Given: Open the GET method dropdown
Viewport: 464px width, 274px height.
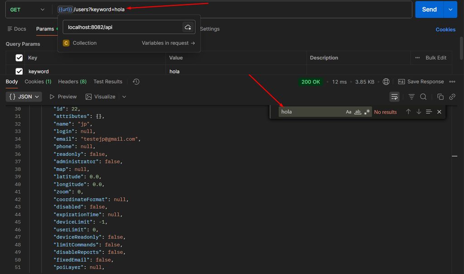Looking at the screenshot, I should [27, 10].
